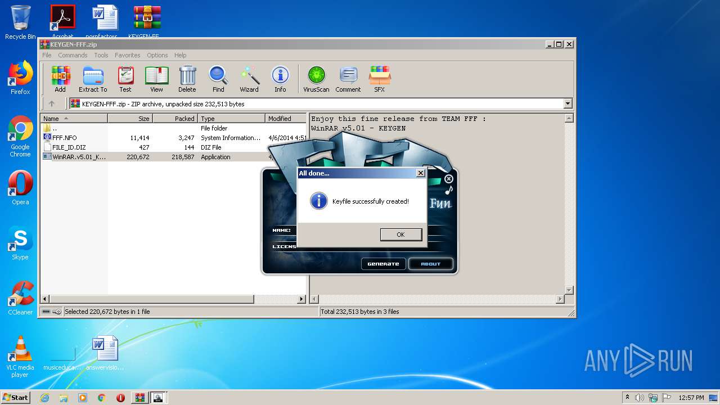Show hidden system tray icons

pyautogui.click(x=627, y=398)
